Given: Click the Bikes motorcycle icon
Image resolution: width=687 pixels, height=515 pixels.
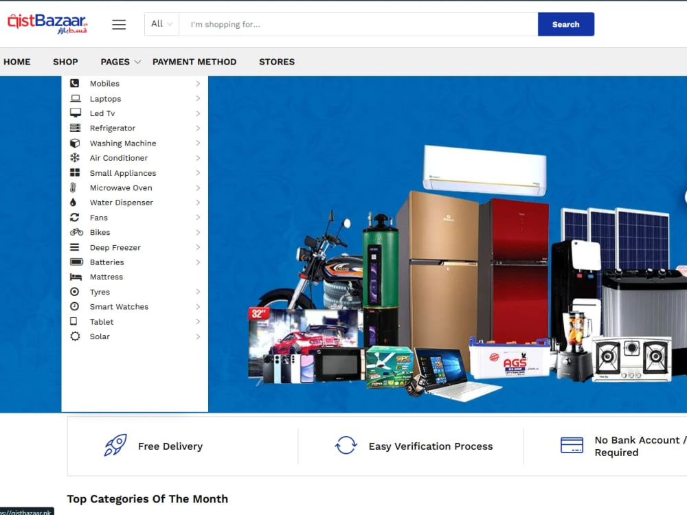Looking at the screenshot, I should pos(76,232).
